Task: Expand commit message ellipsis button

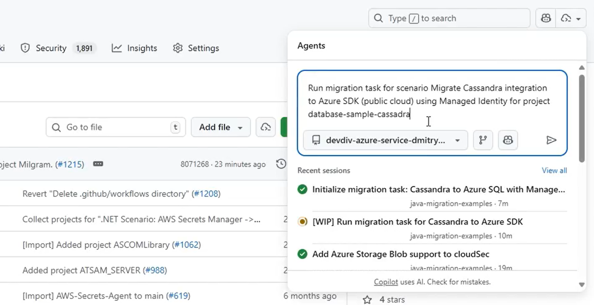Action: point(98,164)
